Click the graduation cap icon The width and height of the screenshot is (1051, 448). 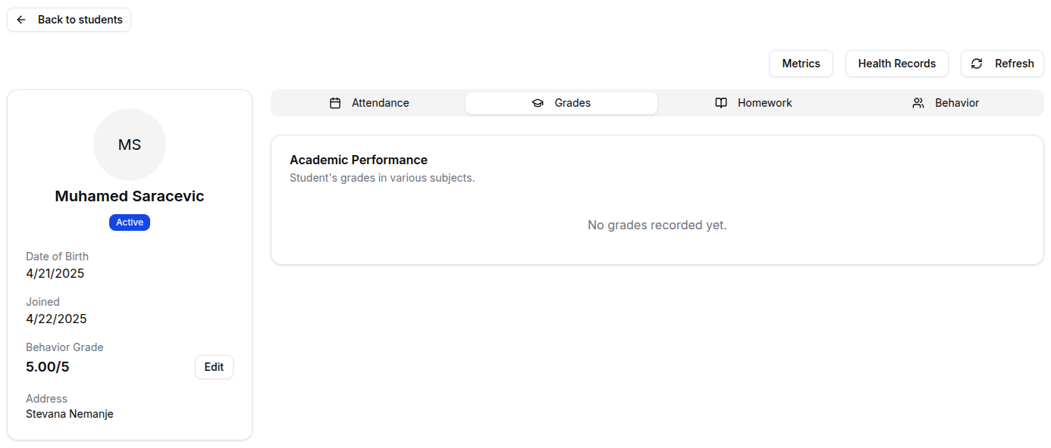[x=538, y=103]
